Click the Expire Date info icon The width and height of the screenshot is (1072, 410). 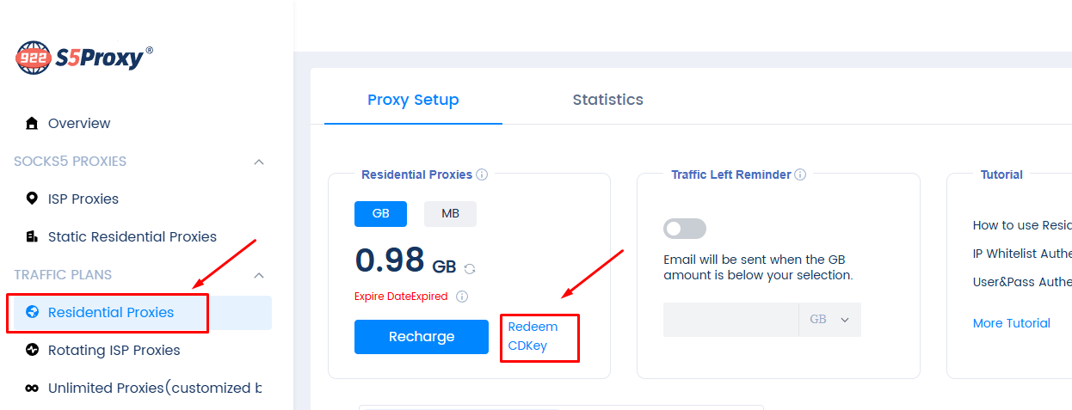(462, 297)
